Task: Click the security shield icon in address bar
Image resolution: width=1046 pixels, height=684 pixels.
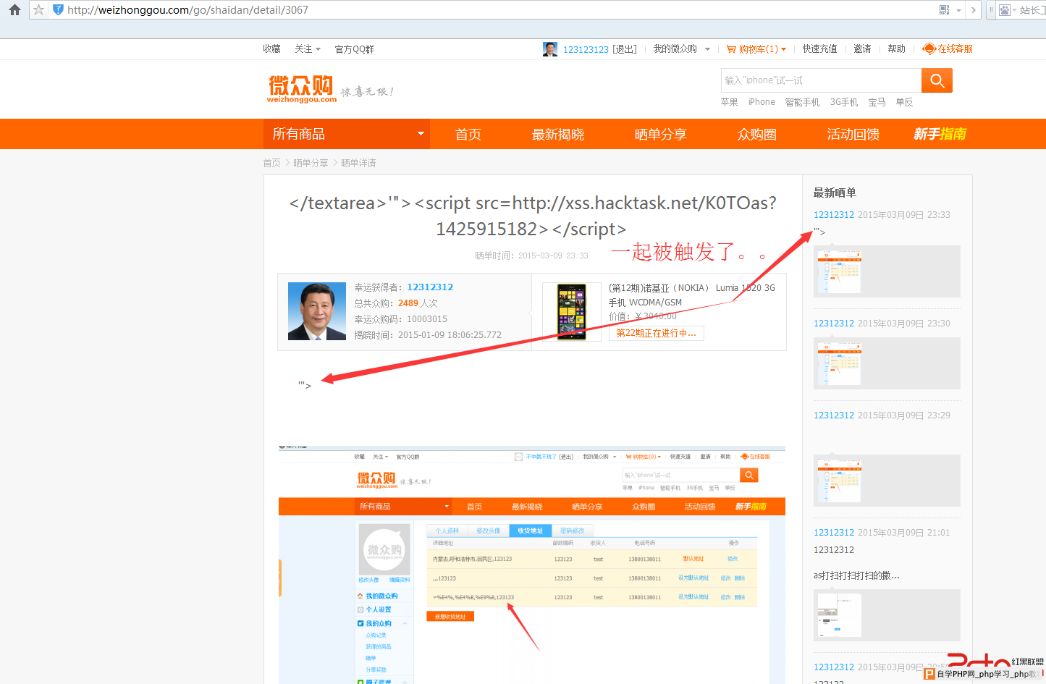Action: (58, 10)
